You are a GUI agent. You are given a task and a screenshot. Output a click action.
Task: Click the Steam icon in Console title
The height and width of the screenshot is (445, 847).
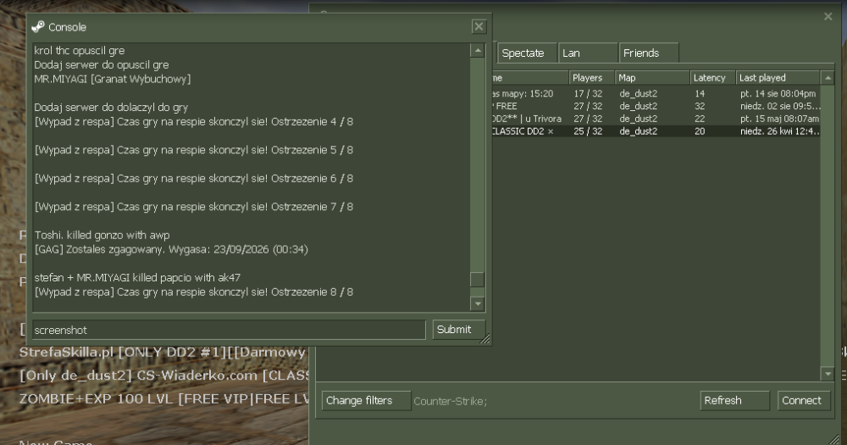pyautogui.click(x=38, y=26)
